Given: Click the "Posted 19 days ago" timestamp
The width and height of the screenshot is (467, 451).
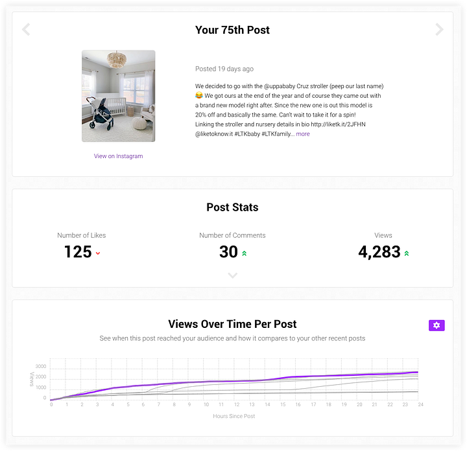Looking at the screenshot, I should click(x=224, y=69).
